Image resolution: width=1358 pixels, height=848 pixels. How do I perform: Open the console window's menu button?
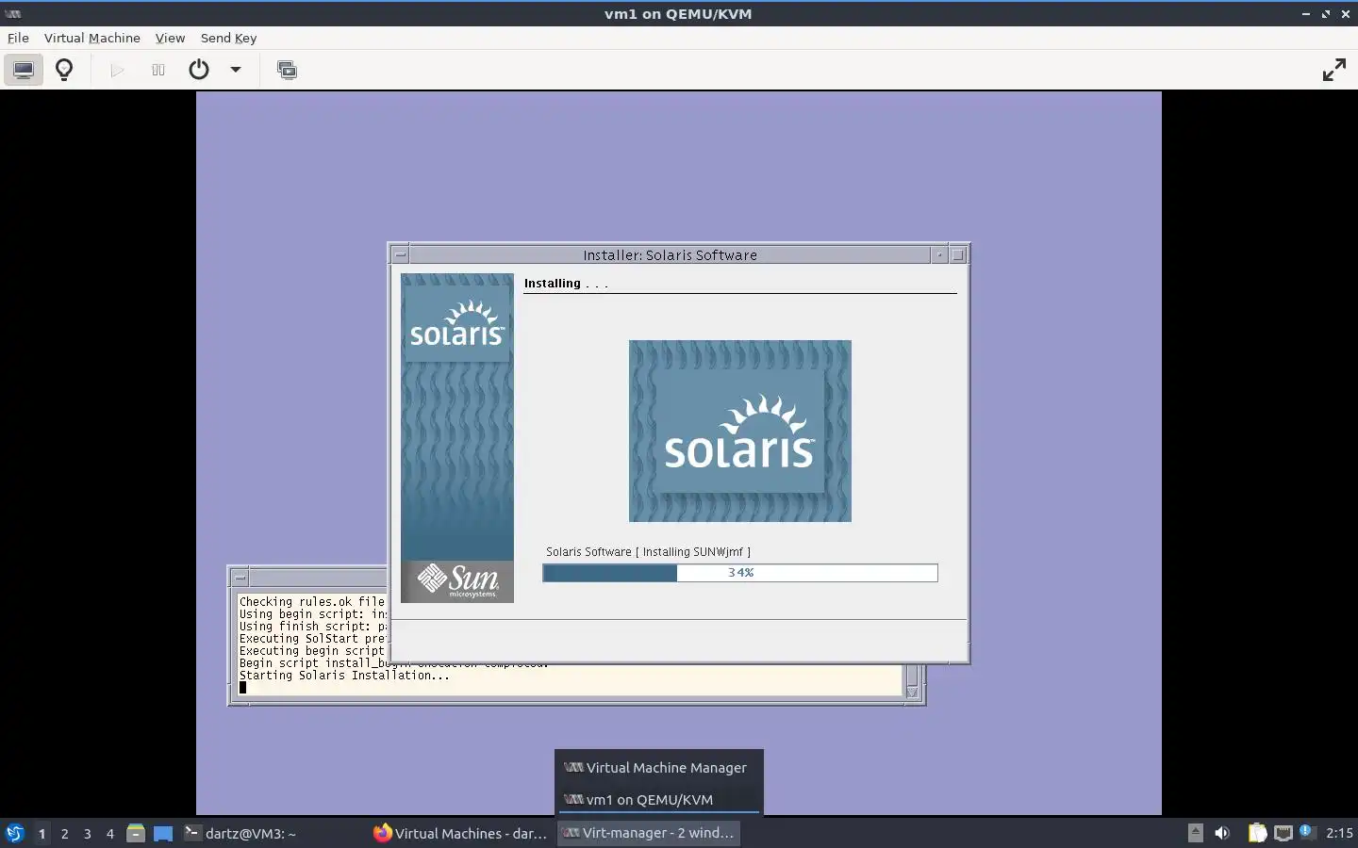click(x=240, y=578)
